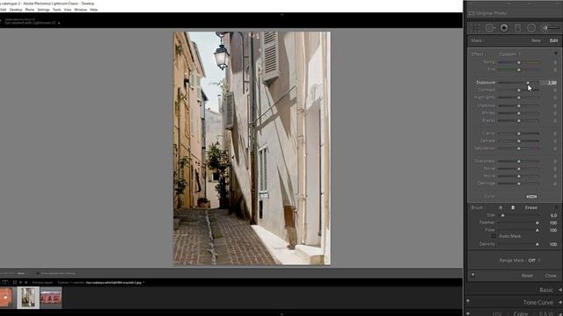This screenshot has width=563, height=316.
Task: Select brush B
Action: pos(513,207)
